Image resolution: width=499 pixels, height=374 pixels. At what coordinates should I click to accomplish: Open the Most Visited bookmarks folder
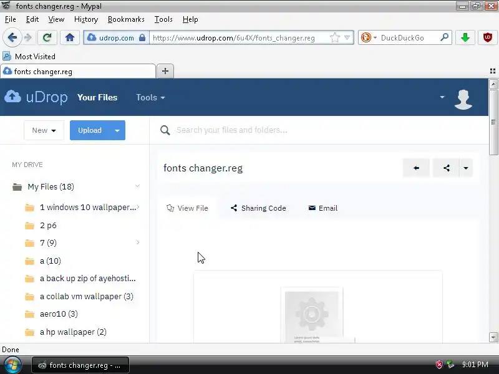tap(29, 57)
